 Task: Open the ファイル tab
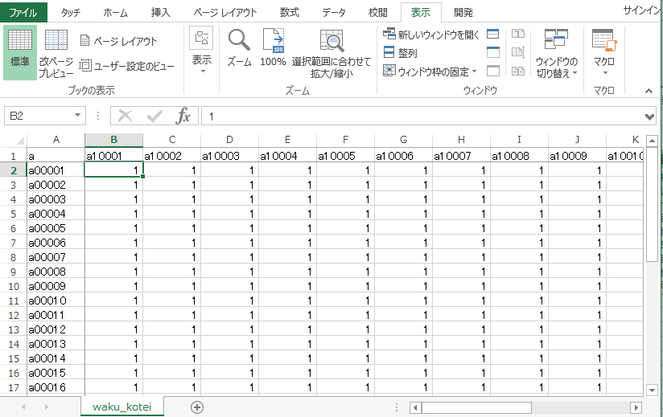[23, 12]
